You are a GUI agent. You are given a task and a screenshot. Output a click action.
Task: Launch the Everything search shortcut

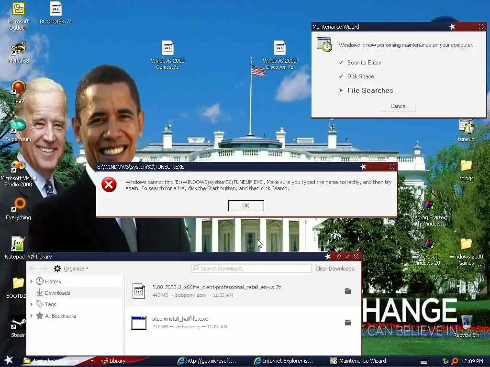pyautogui.click(x=18, y=208)
